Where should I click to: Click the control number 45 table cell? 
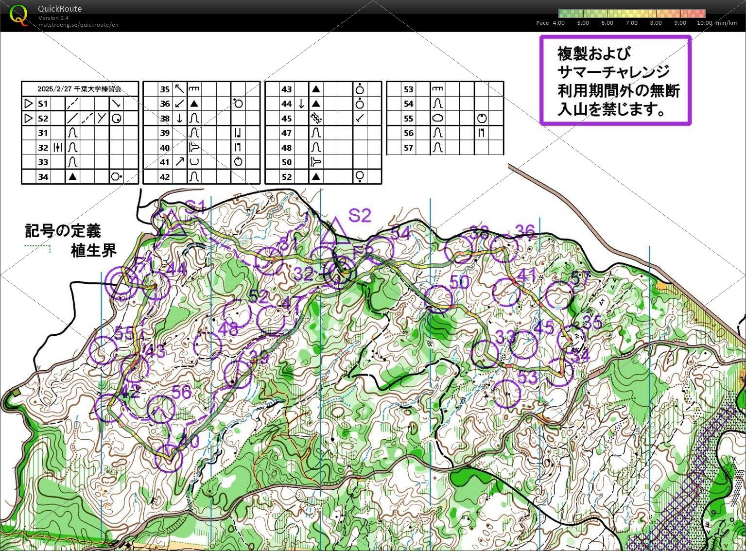pyautogui.click(x=287, y=119)
